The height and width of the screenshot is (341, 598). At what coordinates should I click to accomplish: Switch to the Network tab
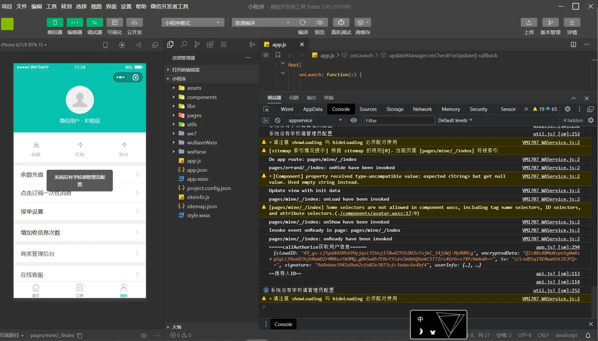pyautogui.click(x=422, y=109)
